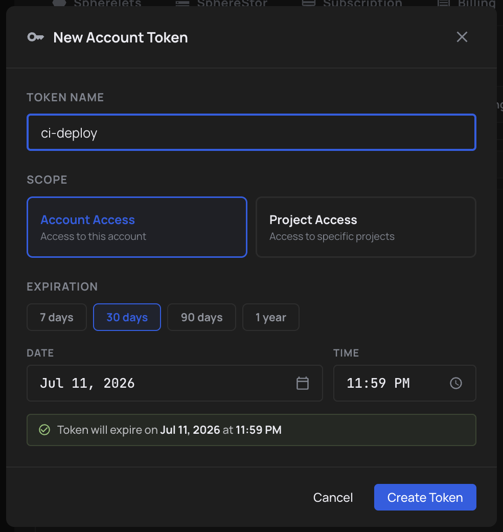Click the key icon beside dialog title

tap(36, 37)
